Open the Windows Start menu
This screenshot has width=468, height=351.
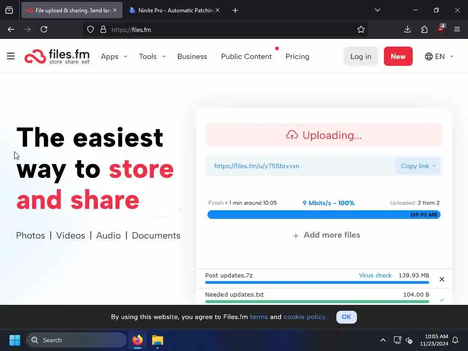(x=15, y=340)
